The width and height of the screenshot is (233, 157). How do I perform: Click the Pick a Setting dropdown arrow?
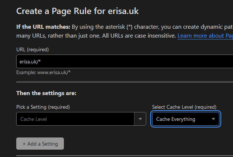140,119
